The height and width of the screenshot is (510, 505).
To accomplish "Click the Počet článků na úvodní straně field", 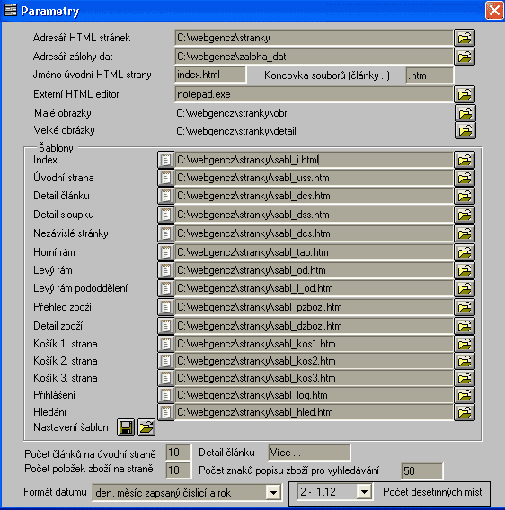I will click(x=178, y=453).
